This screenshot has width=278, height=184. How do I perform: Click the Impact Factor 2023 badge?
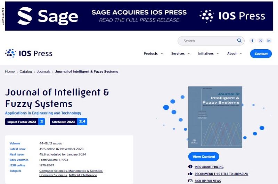click(25, 122)
